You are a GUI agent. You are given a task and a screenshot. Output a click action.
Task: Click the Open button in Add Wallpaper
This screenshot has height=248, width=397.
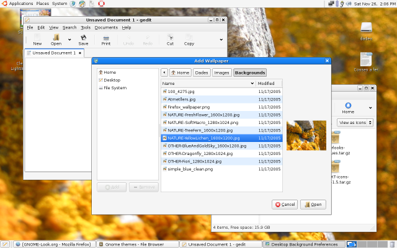click(x=313, y=205)
